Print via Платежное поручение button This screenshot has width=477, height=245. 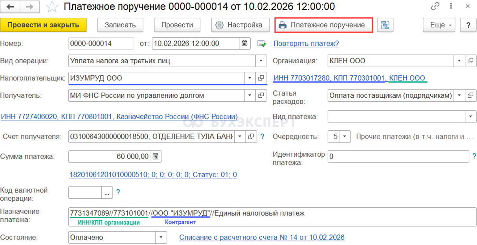pyautogui.click(x=323, y=25)
